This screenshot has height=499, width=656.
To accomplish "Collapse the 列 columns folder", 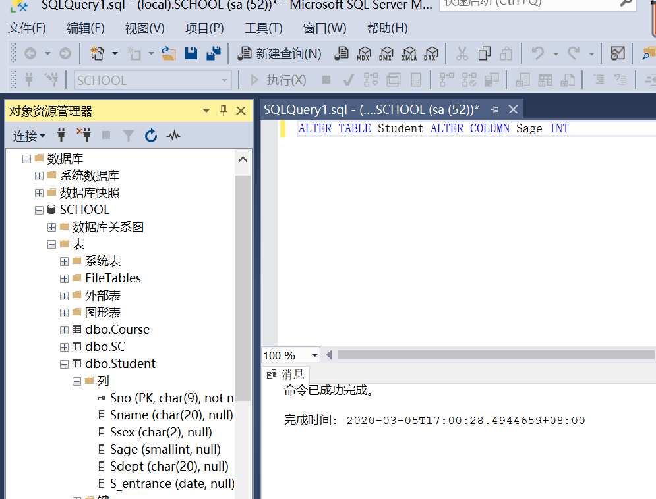I will [76, 381].
